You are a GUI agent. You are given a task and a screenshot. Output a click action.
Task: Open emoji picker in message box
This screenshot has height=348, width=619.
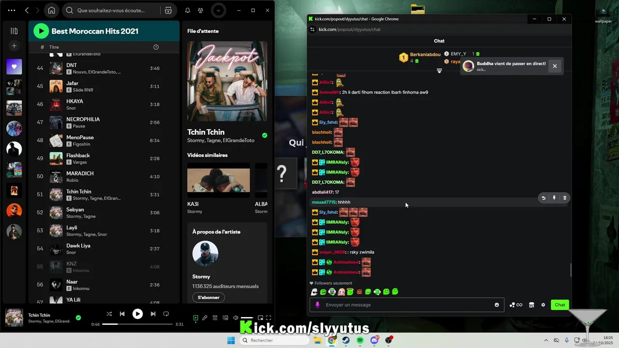[x=497, y=304]
